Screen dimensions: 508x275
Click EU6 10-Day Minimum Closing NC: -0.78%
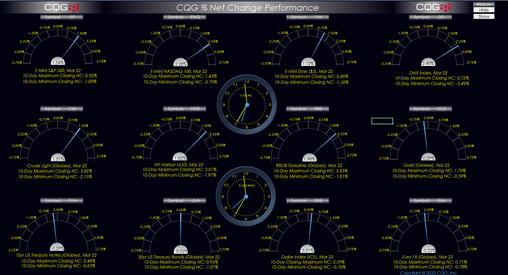click(430, 267)
